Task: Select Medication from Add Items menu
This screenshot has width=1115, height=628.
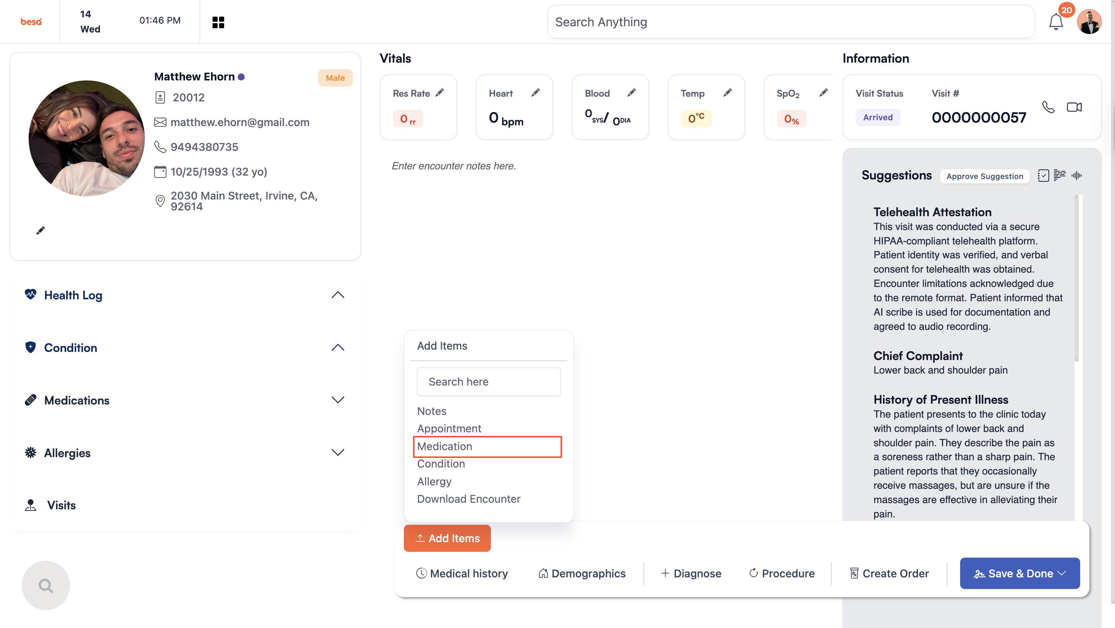Action: coord(487,447)
